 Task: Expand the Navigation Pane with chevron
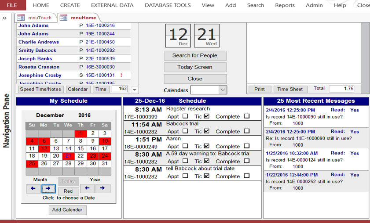point(4,18)
